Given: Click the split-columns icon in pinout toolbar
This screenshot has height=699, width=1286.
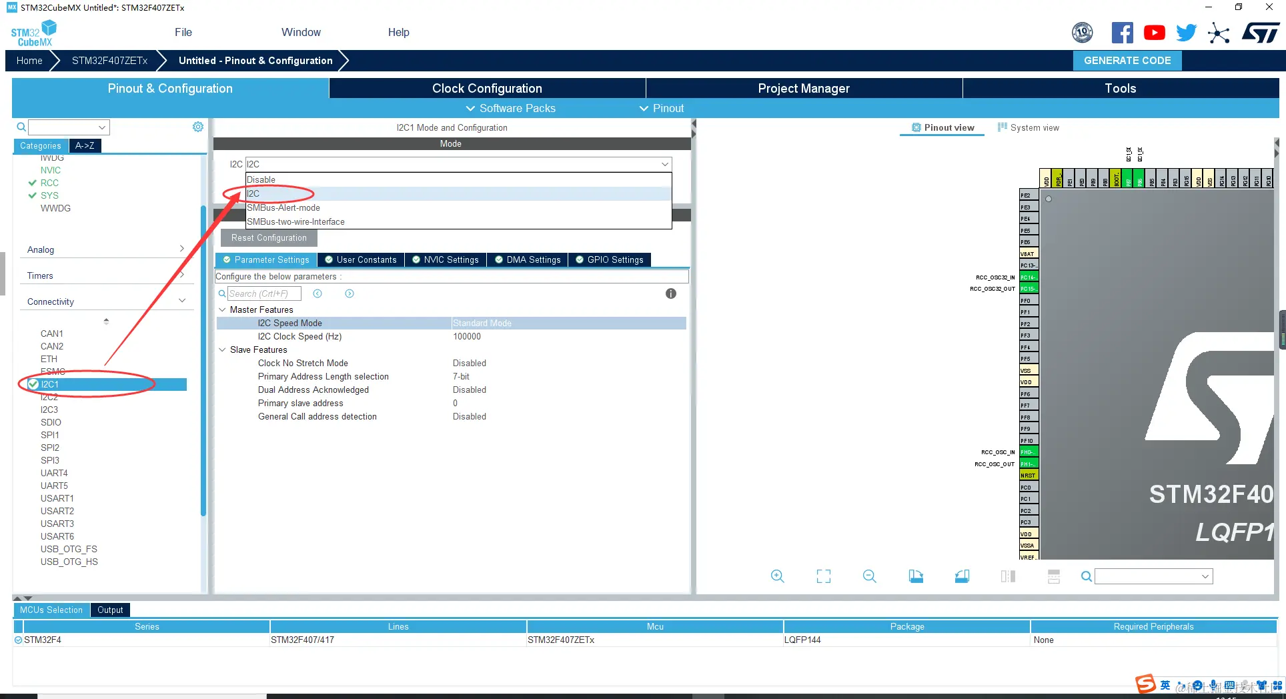Looking at the screenshot, I should click(x=1008, y=576).
